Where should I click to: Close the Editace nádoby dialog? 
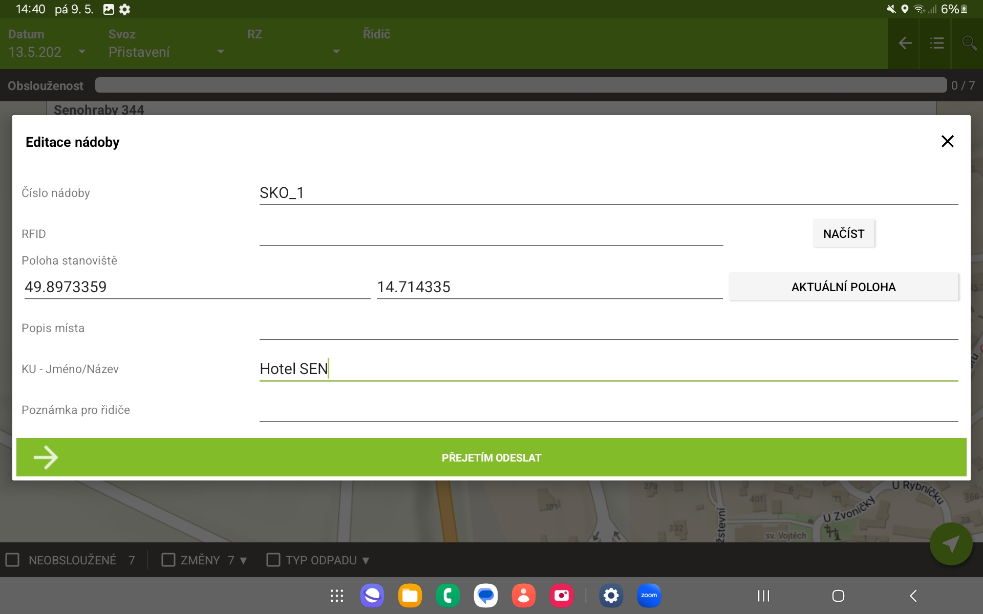coord(947,141)
